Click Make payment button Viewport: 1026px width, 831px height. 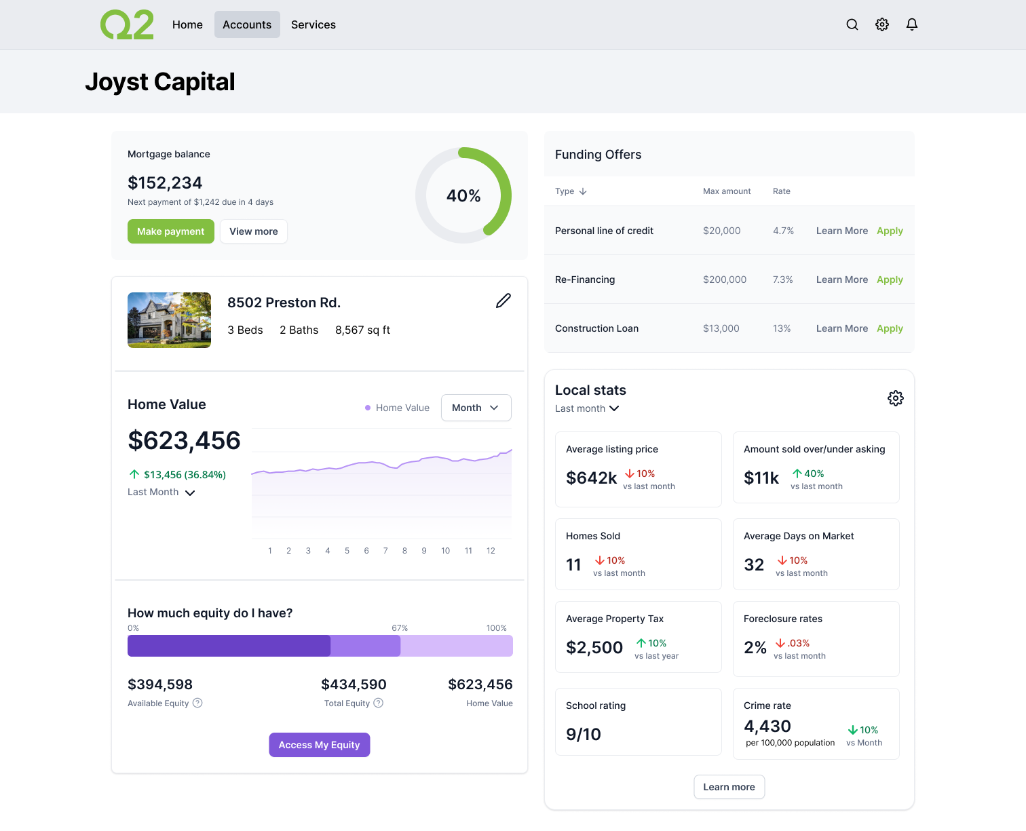tap(171, 231)
